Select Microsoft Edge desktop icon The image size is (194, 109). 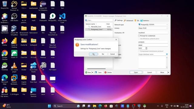click(x=5, y=80)
